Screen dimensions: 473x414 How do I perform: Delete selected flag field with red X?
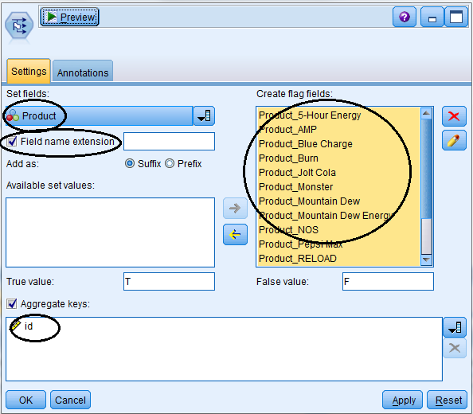coord(454,116)
